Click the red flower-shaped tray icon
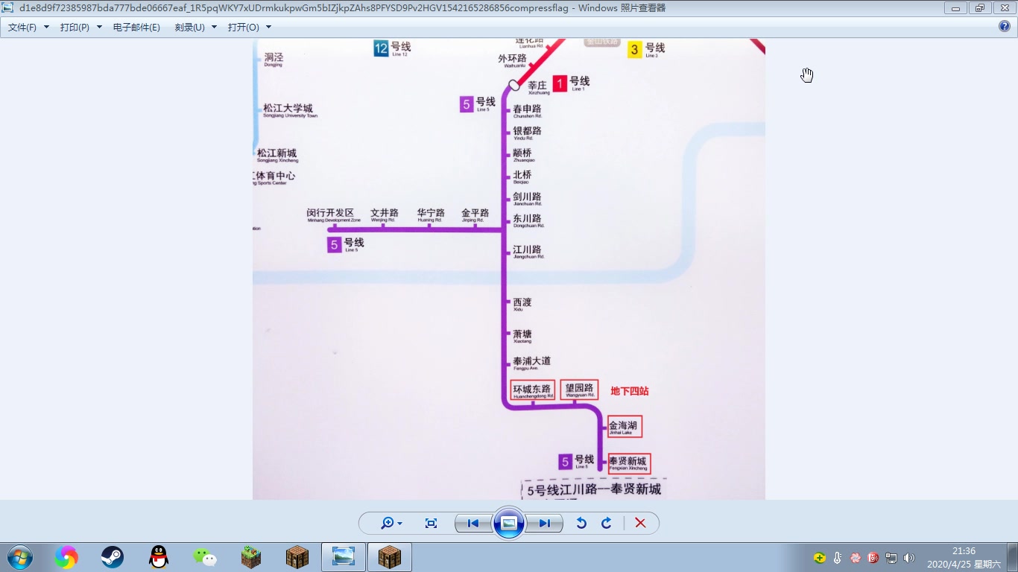This screenshot has height=572, width=1018. pyautogui.click(x=856, y=558)
